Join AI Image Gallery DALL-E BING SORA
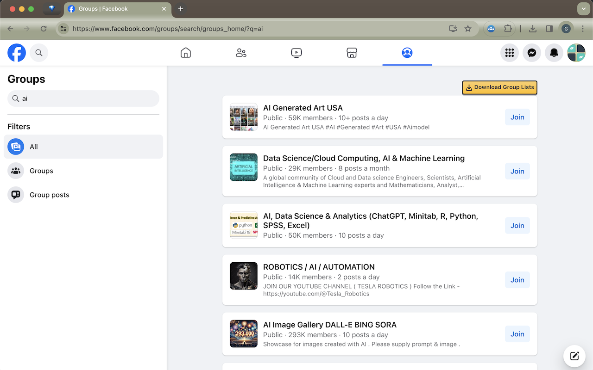 (517, 334)
